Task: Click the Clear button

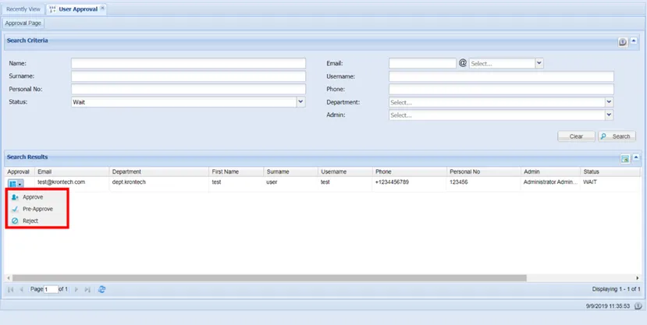Action: [576, 136]
